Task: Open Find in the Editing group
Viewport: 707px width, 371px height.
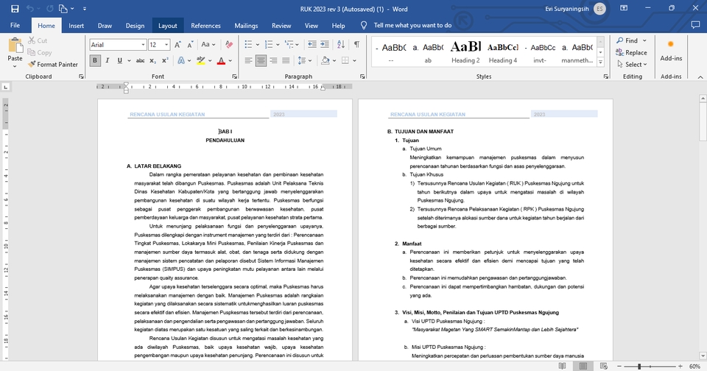Action: (627, 40)
